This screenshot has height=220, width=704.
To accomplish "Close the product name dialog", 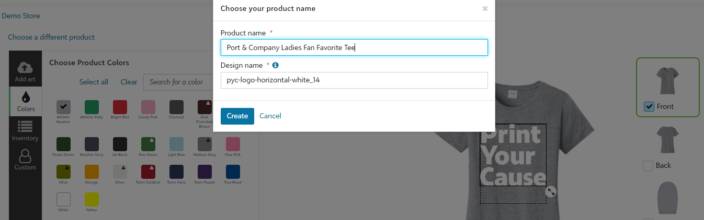I will pyautogui.click(x=485, y=8).
